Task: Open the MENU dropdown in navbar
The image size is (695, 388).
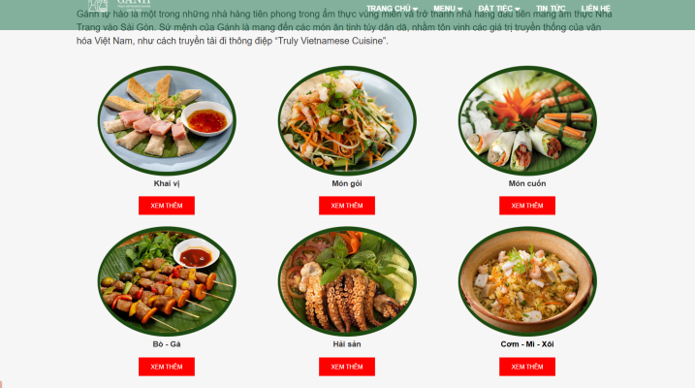Action: (448, 9)
